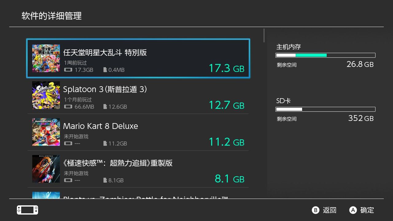The height and width of the screenshot is (221, 393).
Task: Click the SD卡 storage usage bar
Action: [325, 109]
